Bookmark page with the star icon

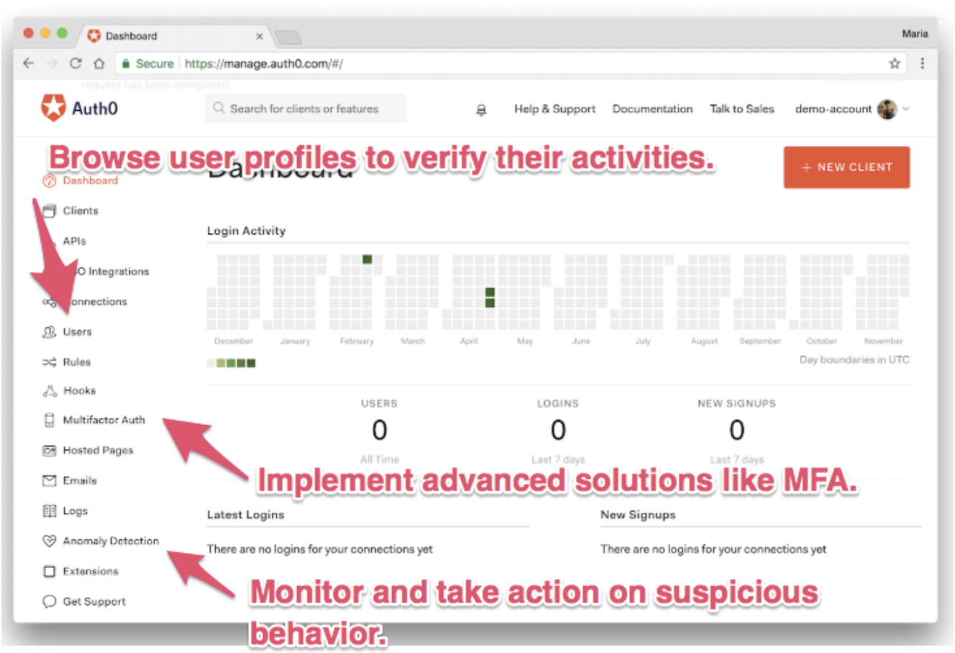click(895, 63)
